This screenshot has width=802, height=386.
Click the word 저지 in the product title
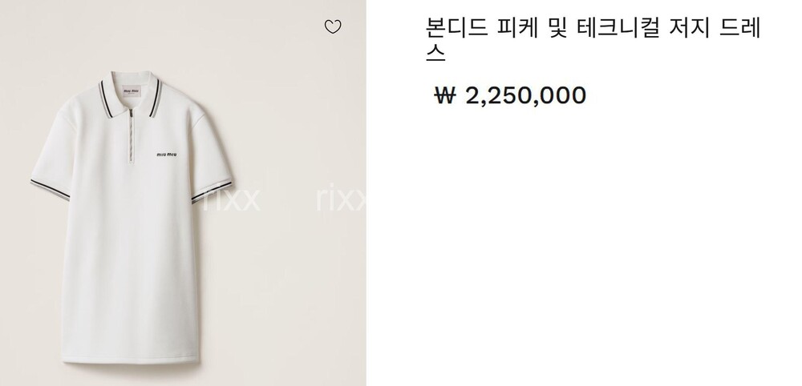coord(690,27)
